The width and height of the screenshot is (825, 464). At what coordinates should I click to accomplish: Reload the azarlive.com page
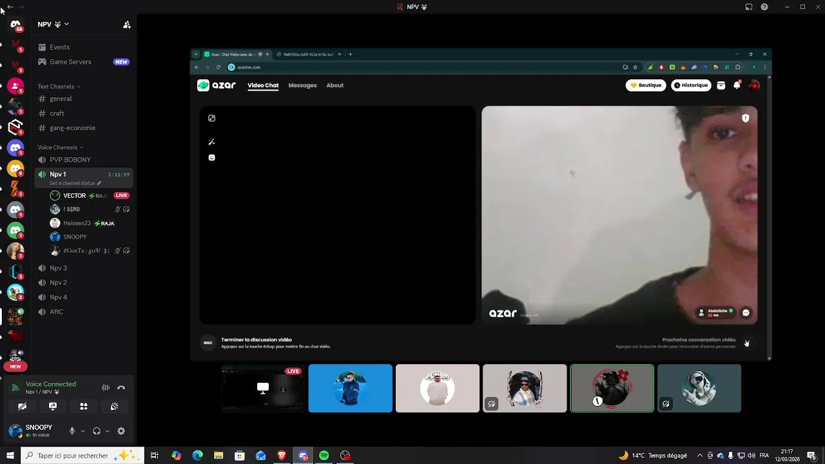pos(218,67)
